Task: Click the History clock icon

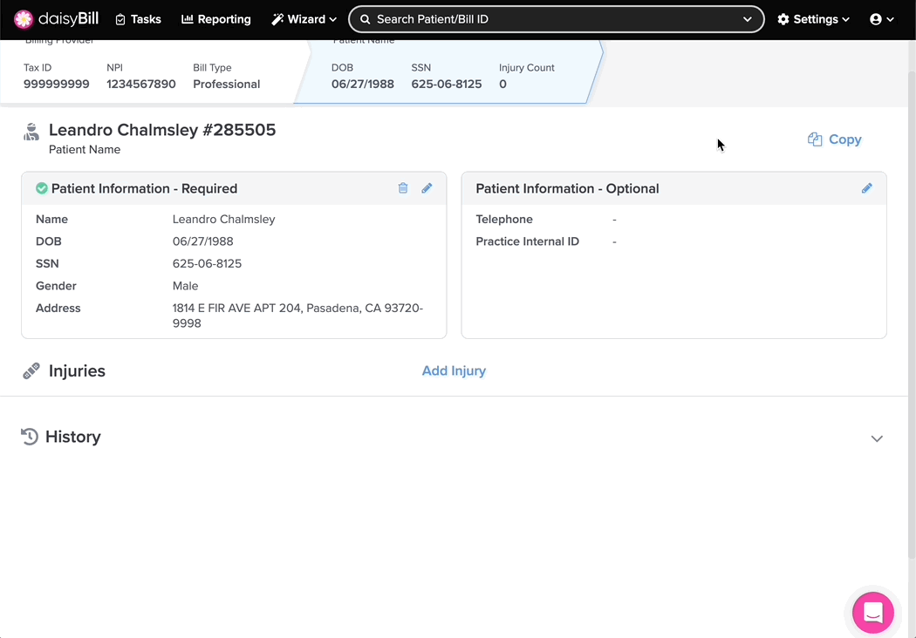Action: coord(30,437)
